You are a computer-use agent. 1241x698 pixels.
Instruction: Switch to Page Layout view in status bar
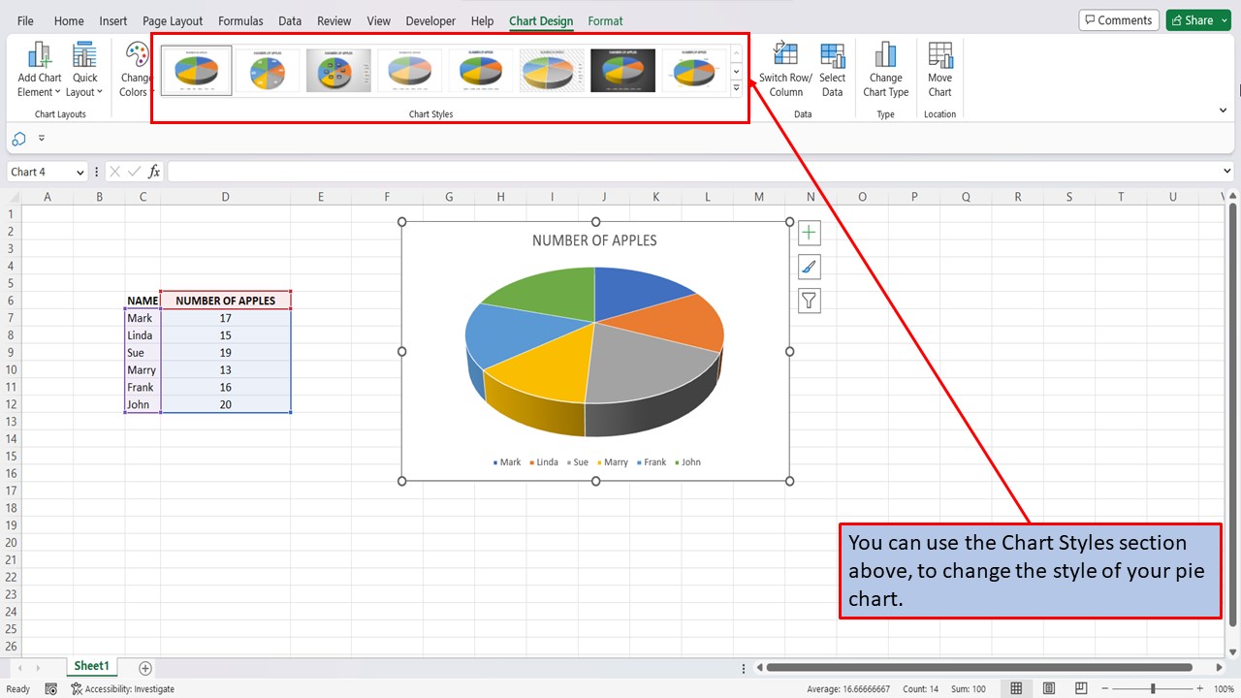1048,688
